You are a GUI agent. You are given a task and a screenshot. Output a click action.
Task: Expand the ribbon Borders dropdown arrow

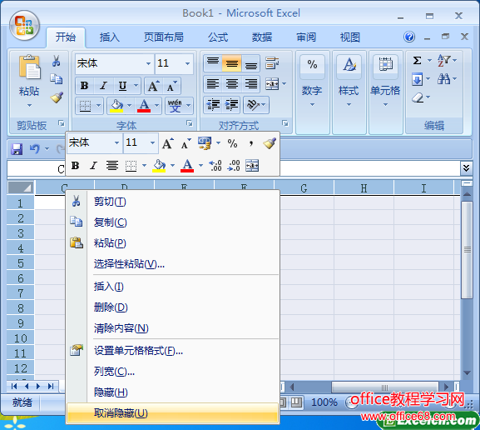tap(98, 106)
